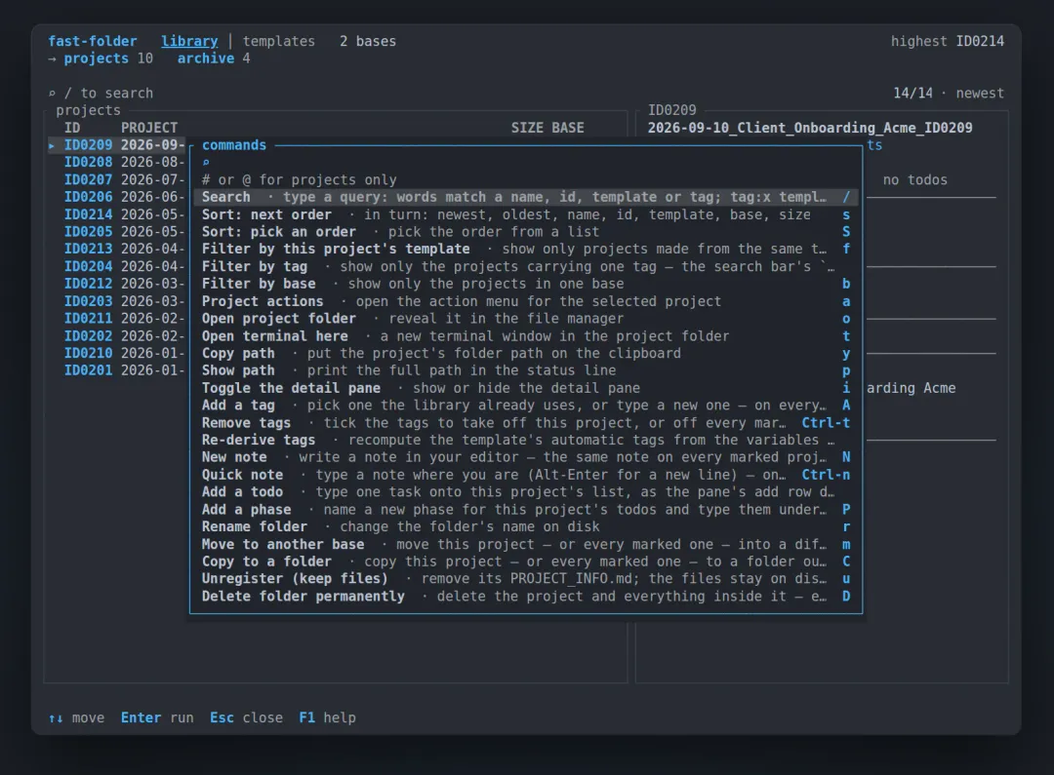This screenshot has width=1054, height=775.
Task: Select project row ID0211
Action: [117, 319]
